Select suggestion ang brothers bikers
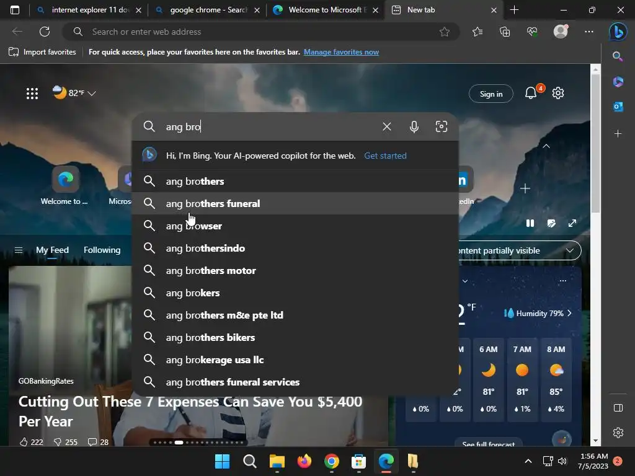The width and height of the screenshot is (635, 476). point(295,337)
